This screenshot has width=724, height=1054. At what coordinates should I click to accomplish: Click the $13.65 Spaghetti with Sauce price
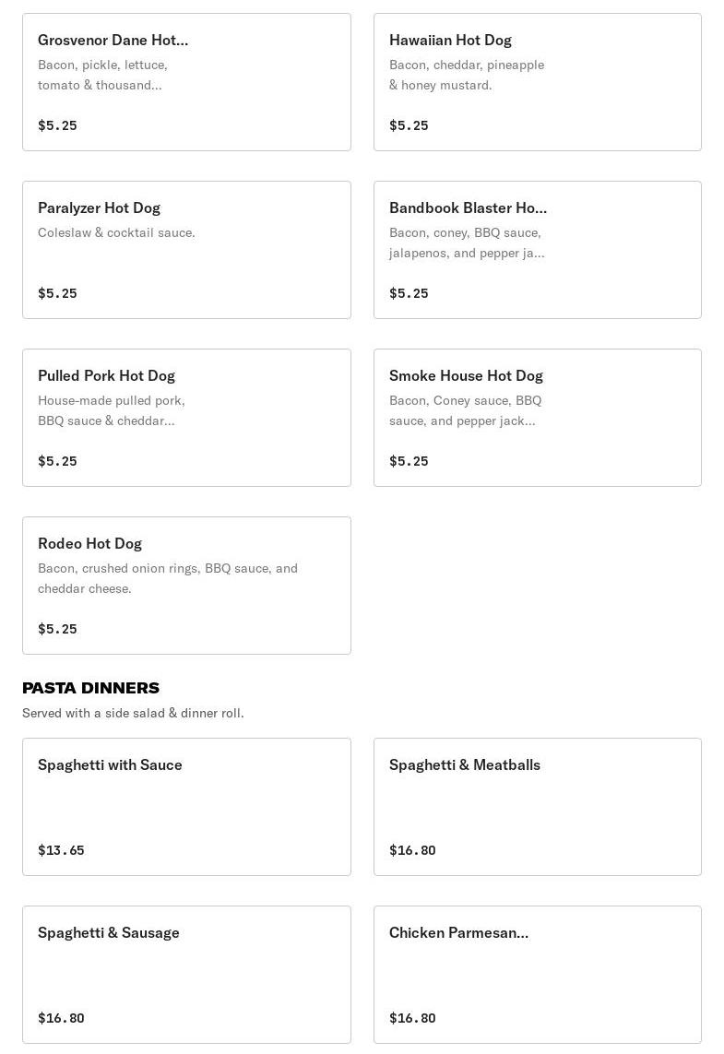coord(61,850)
